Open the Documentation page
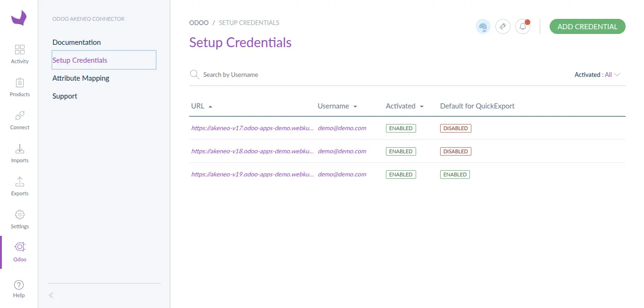Viewport: 644px width, 308px height. pos(76,42)
